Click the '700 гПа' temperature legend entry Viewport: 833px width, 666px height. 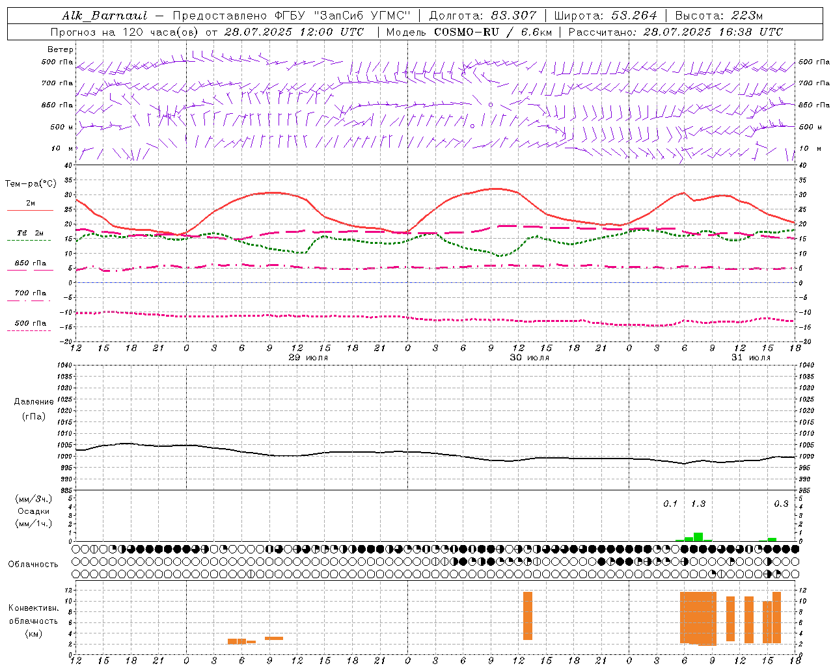click(x=30, y=293)
